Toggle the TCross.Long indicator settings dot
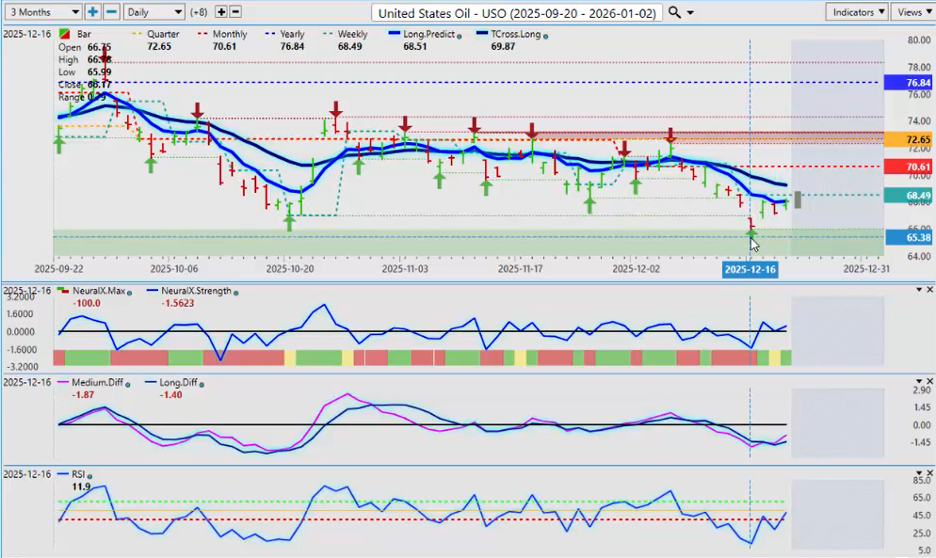 (547, 34)
